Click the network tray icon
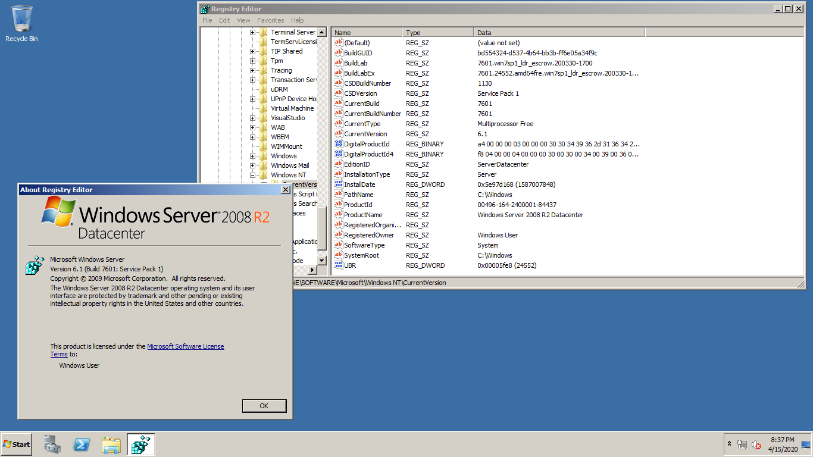This screenshot has height=457, width=813. pyautogui.click(x=742, y=445)
